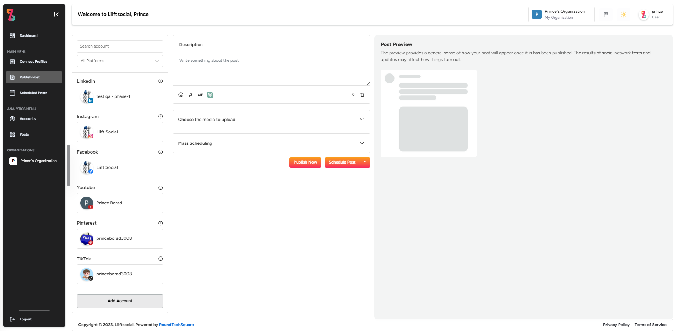The width and height of the screenshot is (679, 331).
Task: Go to Accounts under Analytics Menu
Action: pyautogui.click(x=27, y=118)
